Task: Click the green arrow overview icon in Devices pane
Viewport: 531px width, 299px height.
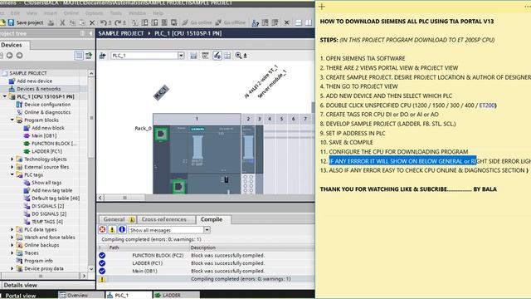Action: pyautogui.click(x=89, y=56)
